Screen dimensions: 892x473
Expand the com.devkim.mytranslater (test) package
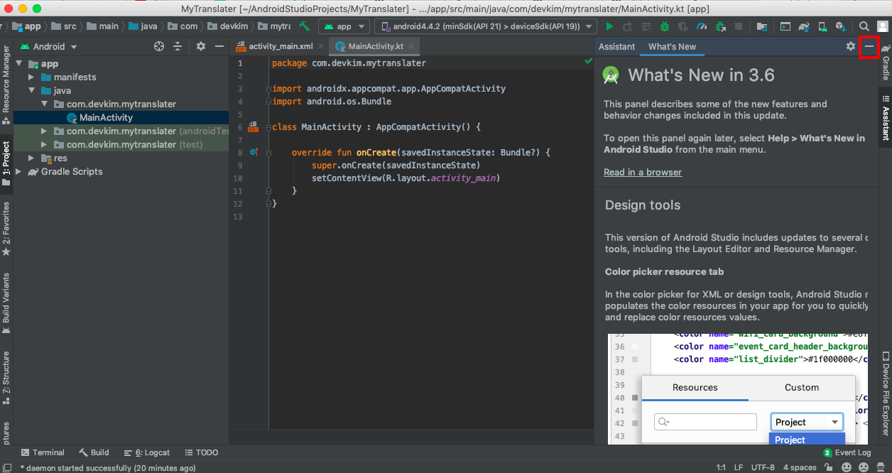point(45,144)
